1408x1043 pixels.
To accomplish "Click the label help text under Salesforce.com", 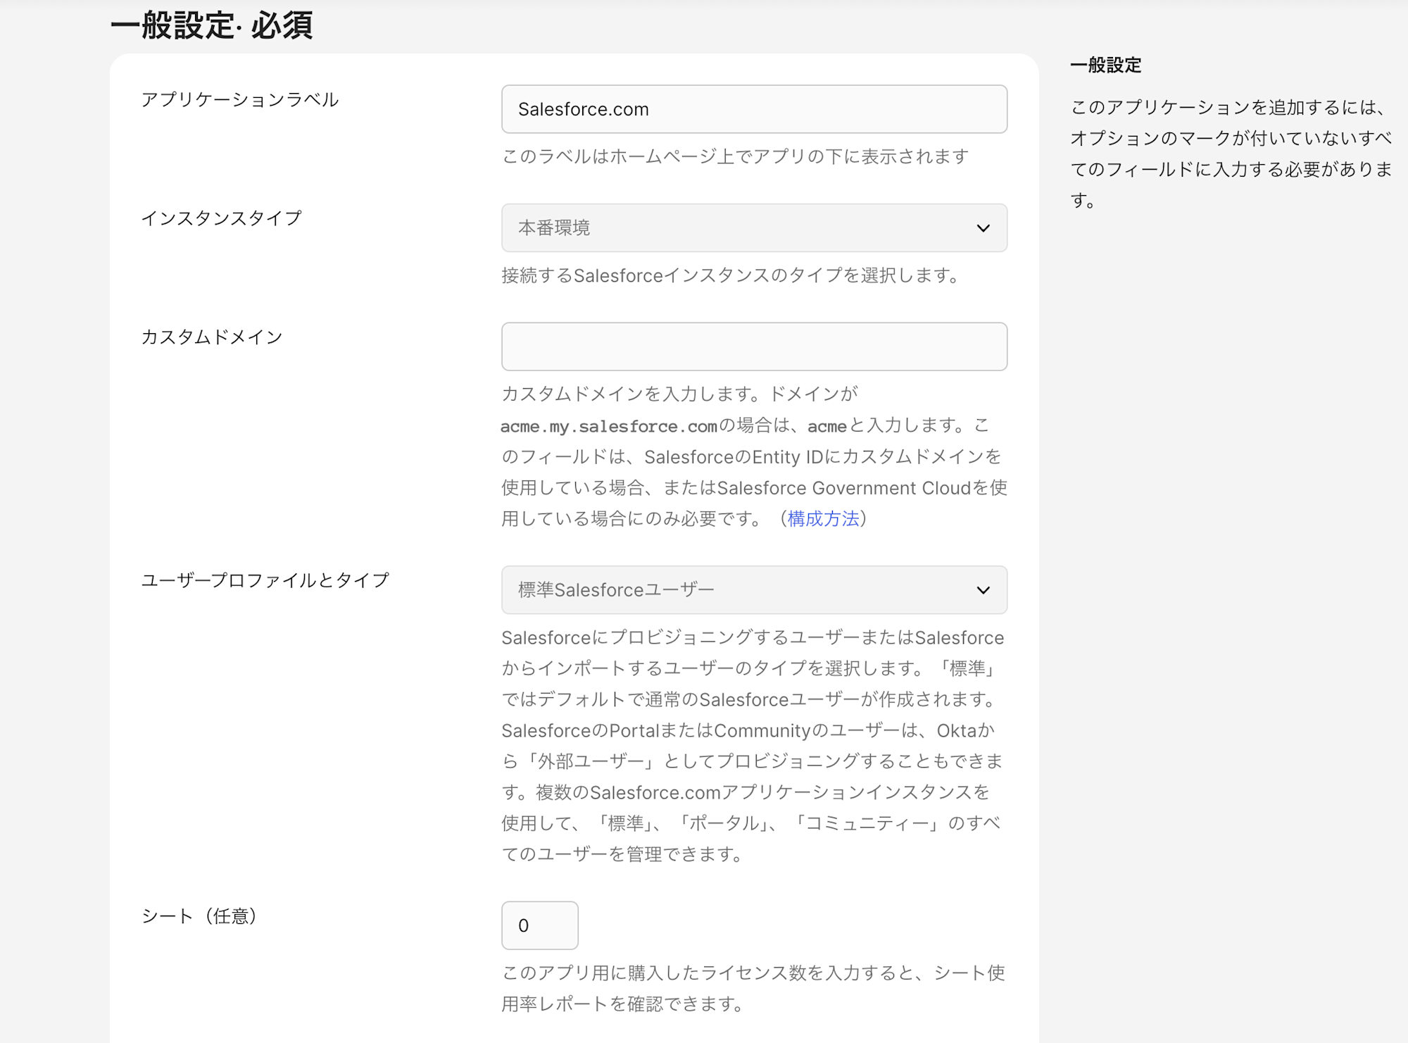I will tap(735, 156).
